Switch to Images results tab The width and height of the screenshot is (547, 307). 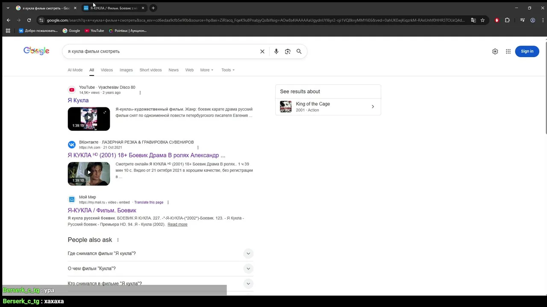pyautogui.click(x=126, y=70)
